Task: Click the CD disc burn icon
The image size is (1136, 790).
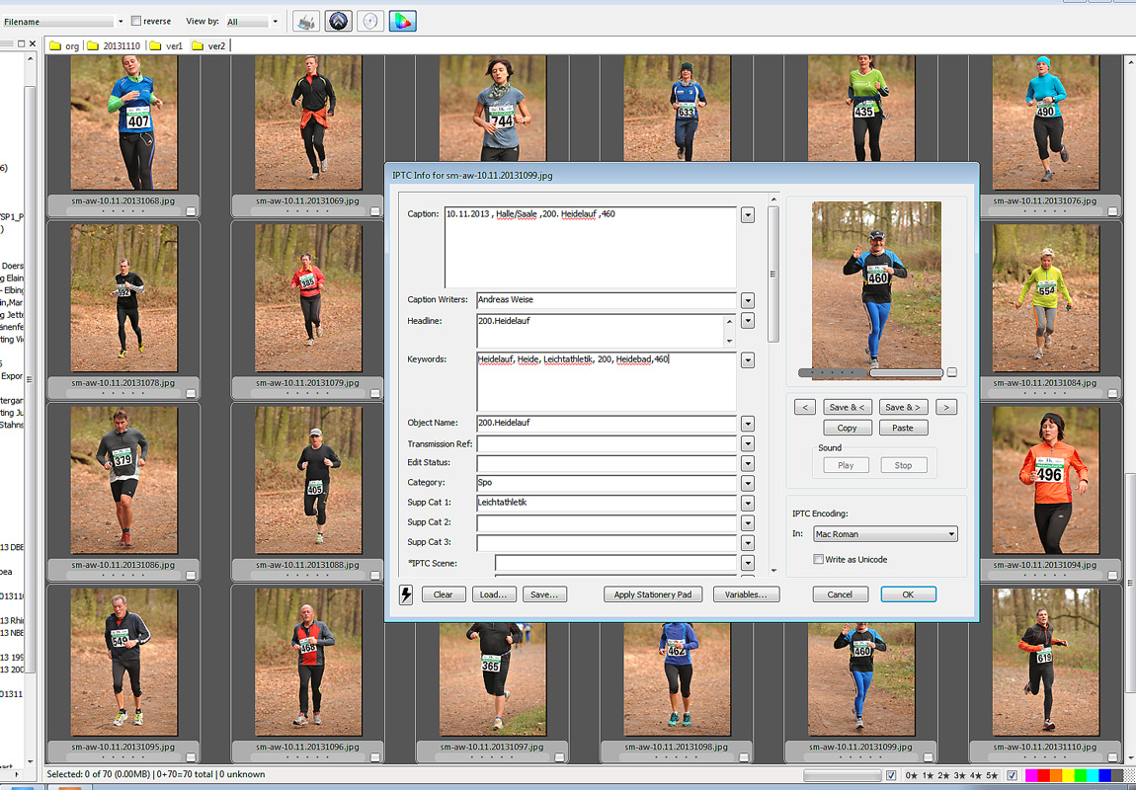Action: [x=370, y=21]
